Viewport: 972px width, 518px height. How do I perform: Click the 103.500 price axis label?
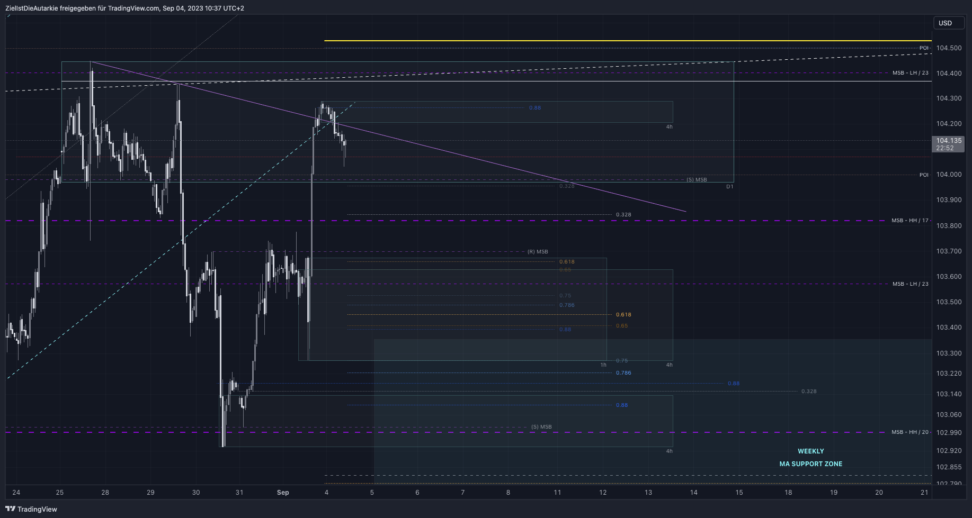pyautogui.click(x=949, y=302)
